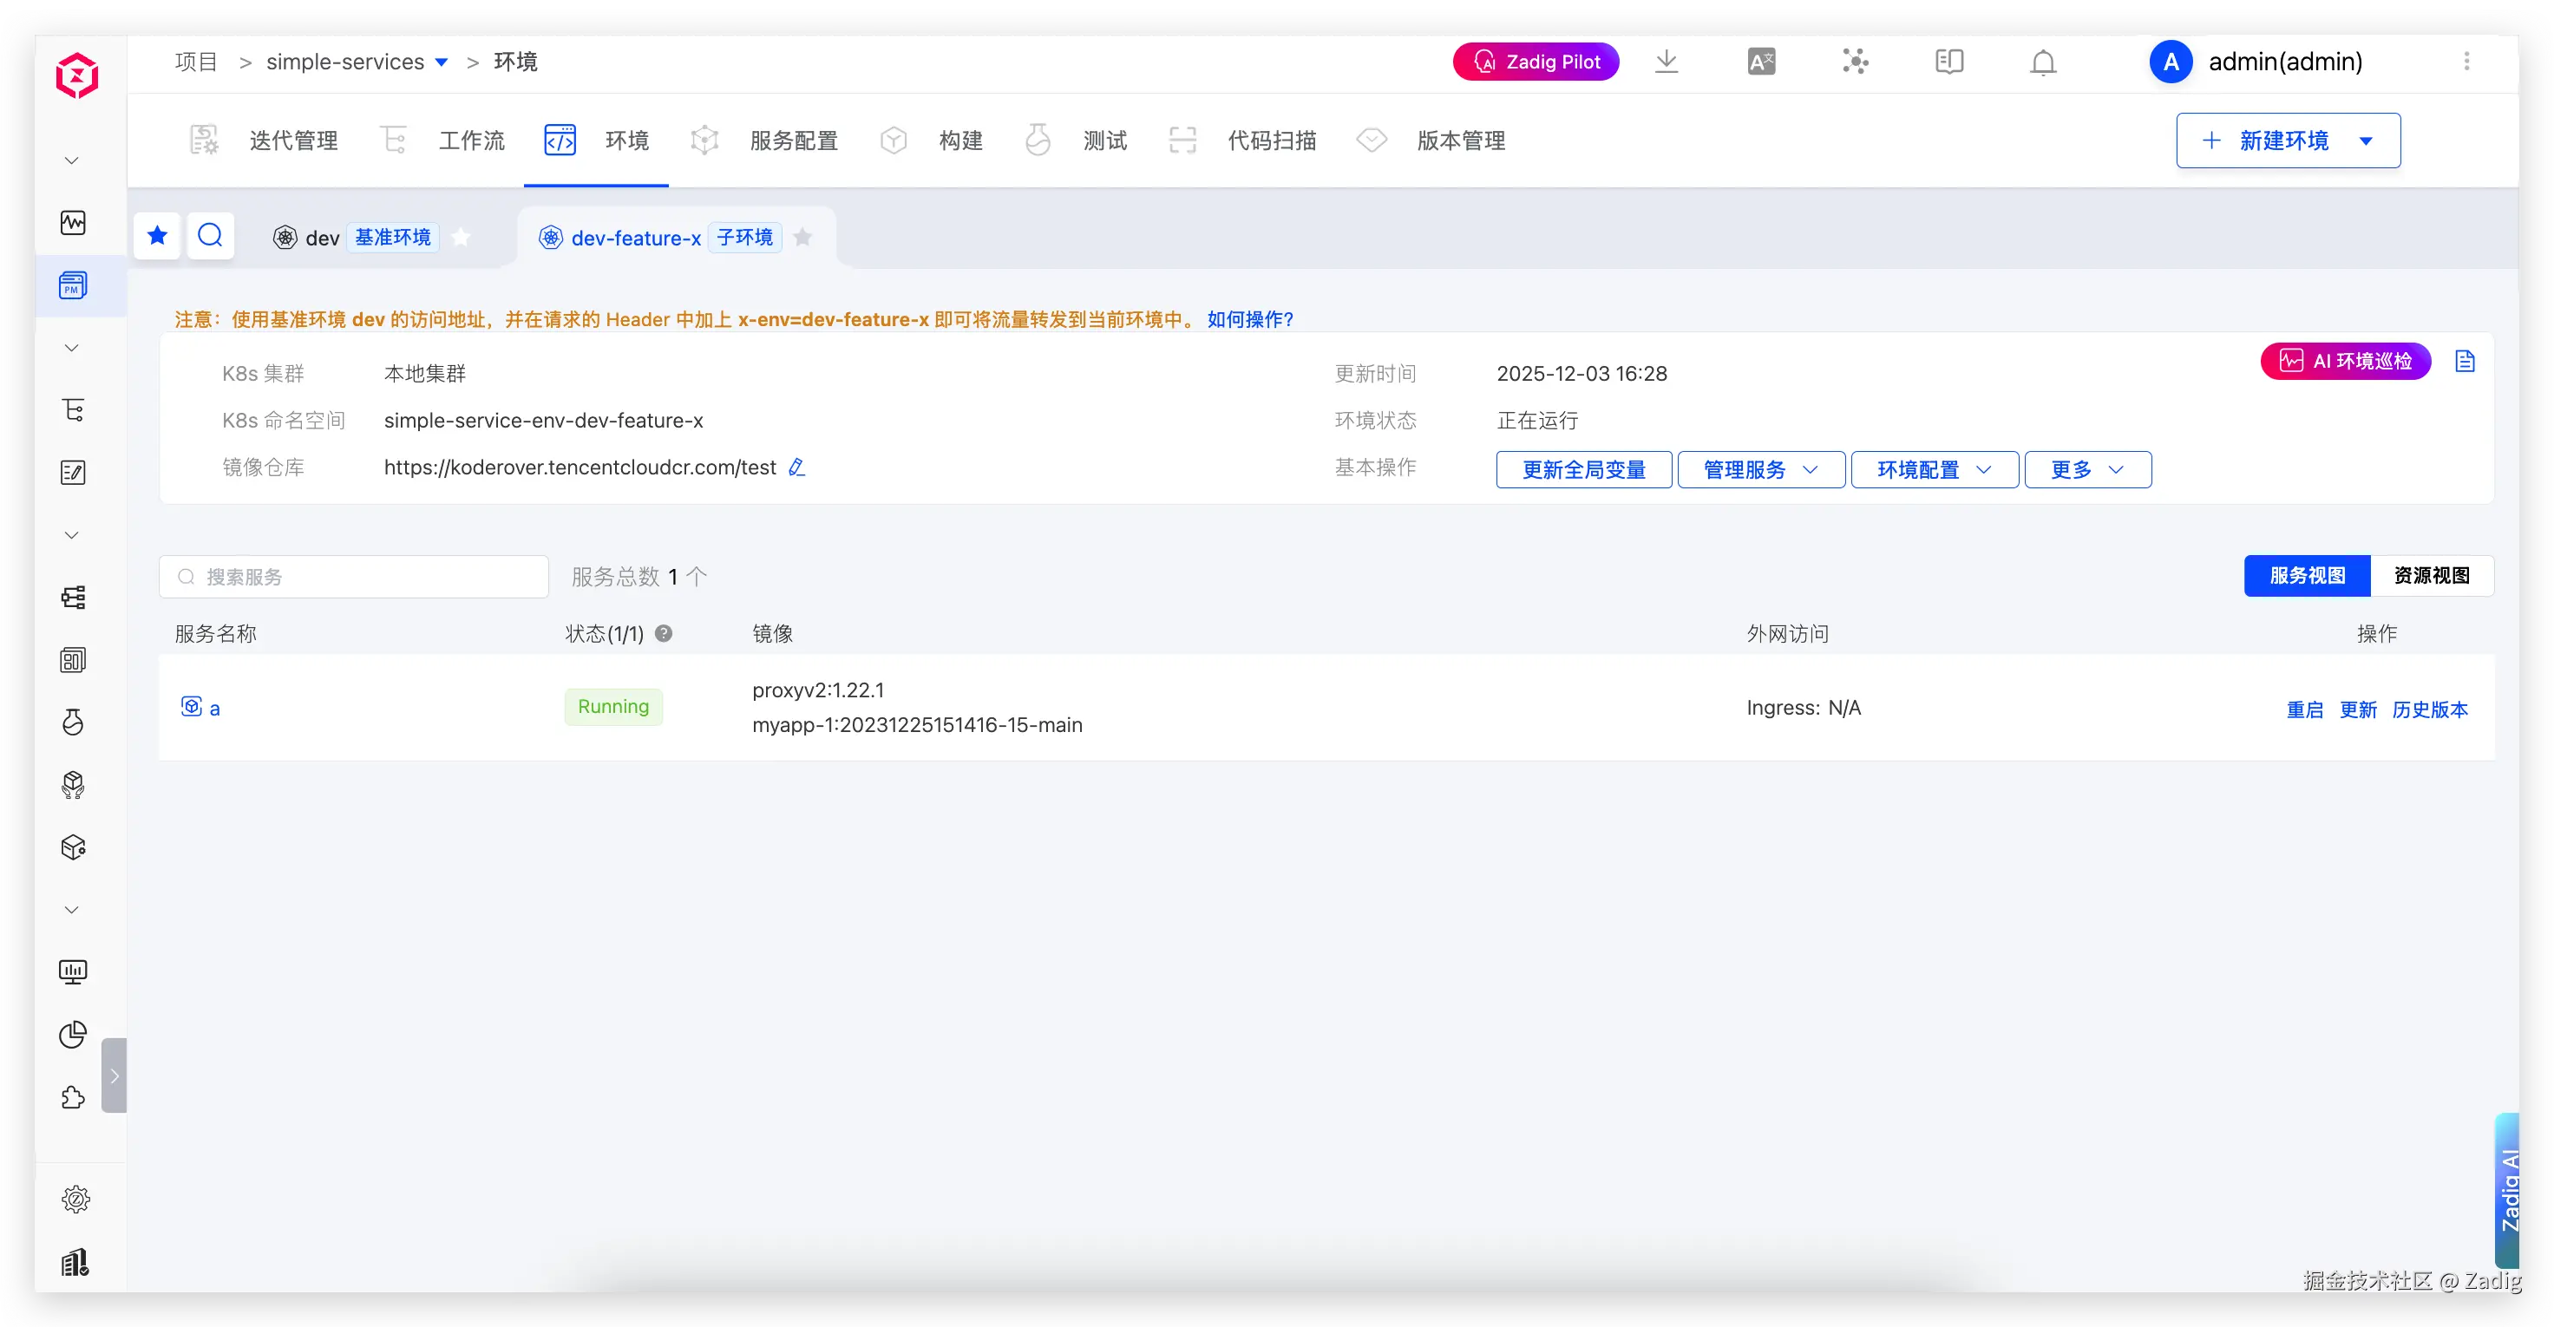Toggle favorite star for dev-feature-x environment
This screenshot has height=1327, width=2554.
[803, 238]
